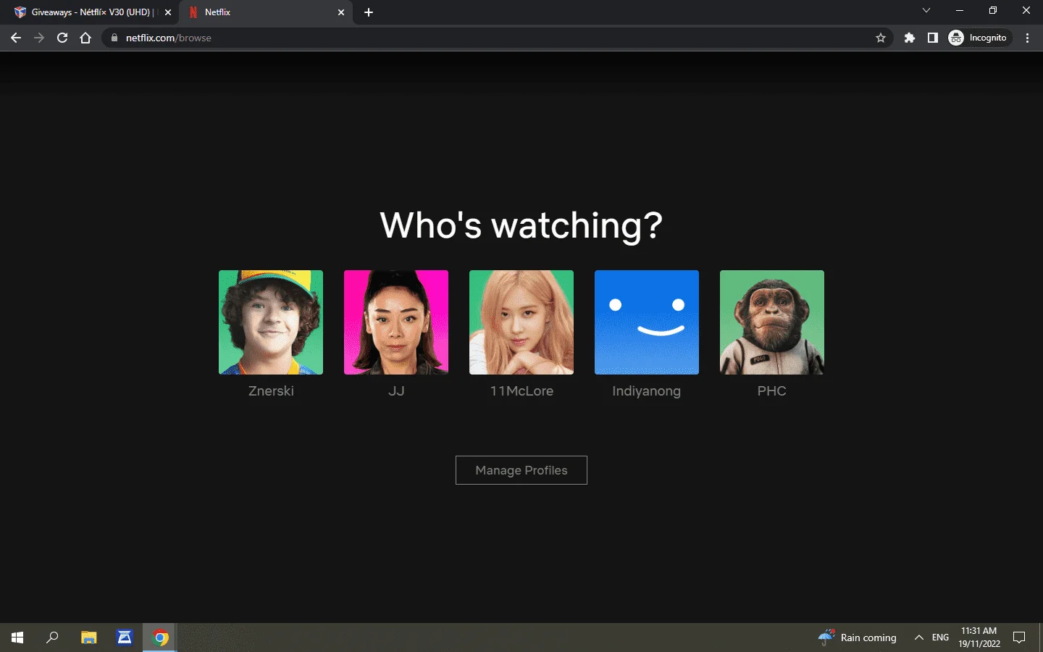Change the ENG input language
Screen dimensions: 1043x652
tap(940, 638)
